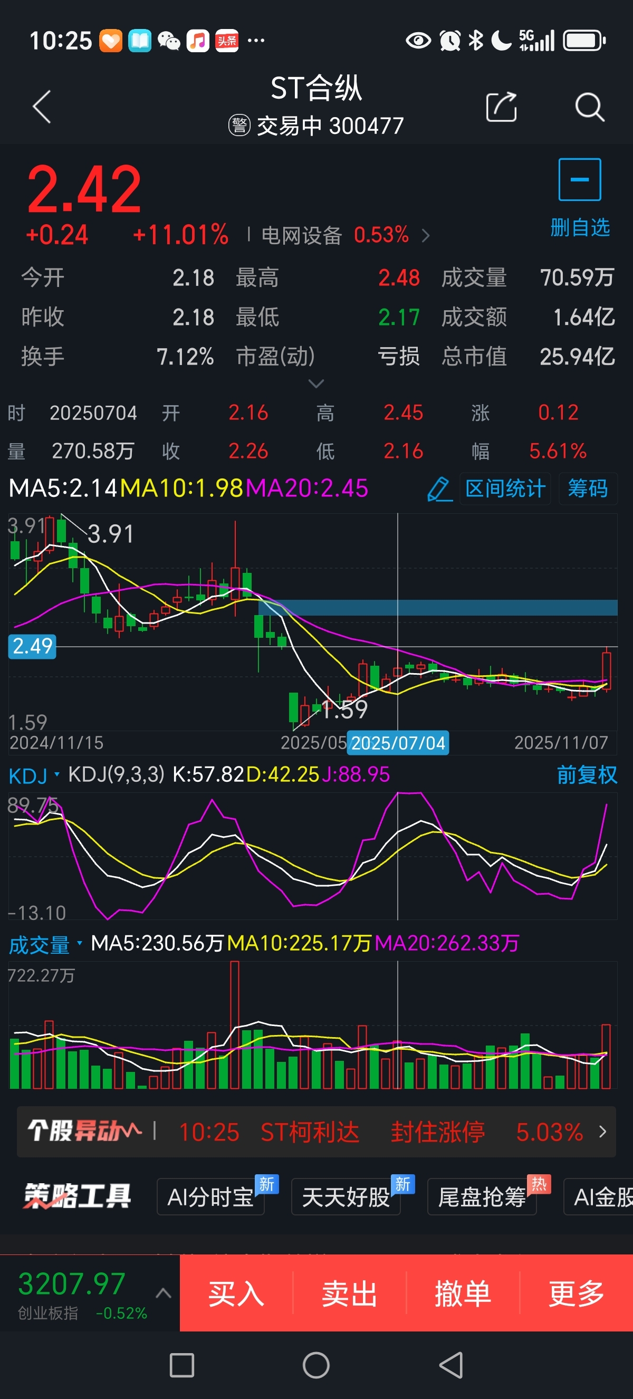The height and width of the screenshot is (1399, 633).
Task: Tap the MA5:2.14 indicator label
Action: [x=63, y=488]
